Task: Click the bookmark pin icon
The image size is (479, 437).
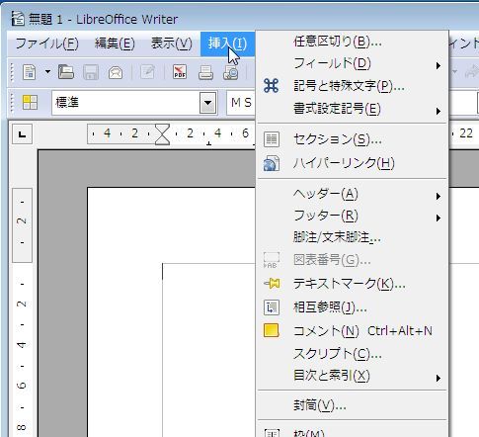Action: 272,284
